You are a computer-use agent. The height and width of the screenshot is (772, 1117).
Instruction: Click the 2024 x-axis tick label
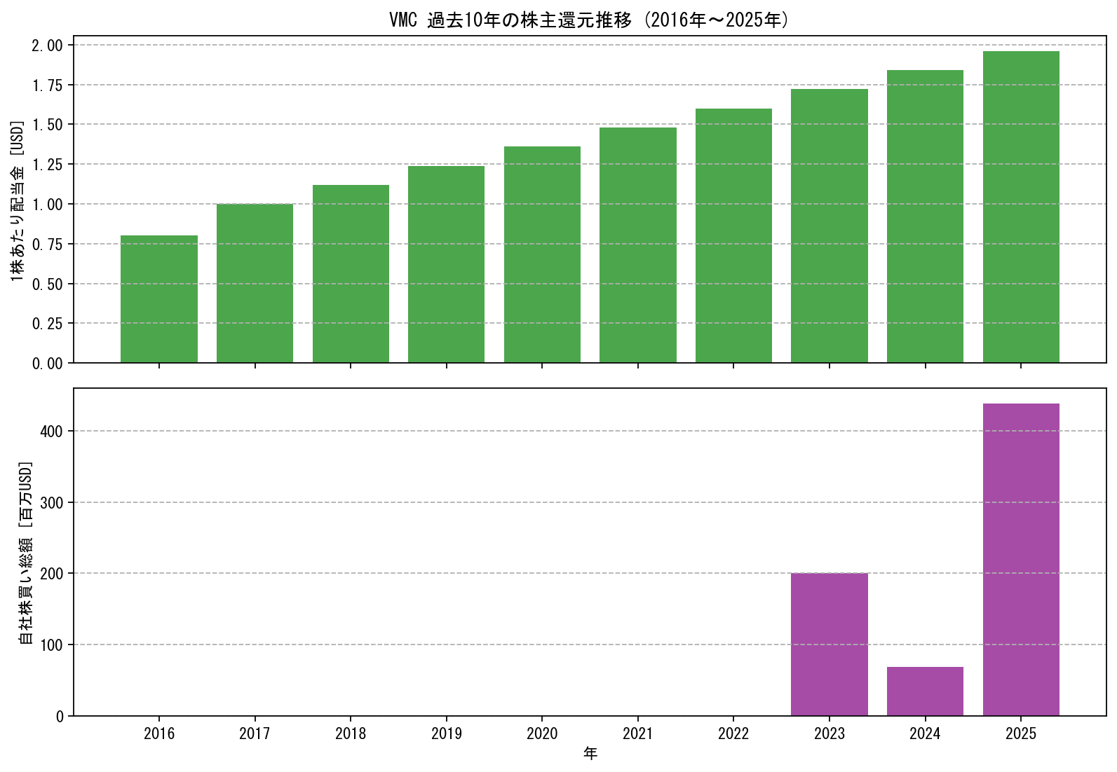click(x=925, y=733)
